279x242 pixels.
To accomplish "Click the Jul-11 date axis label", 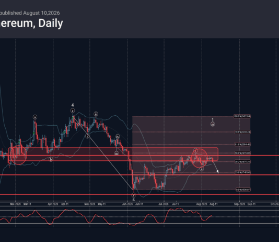I will click(176, 204).
